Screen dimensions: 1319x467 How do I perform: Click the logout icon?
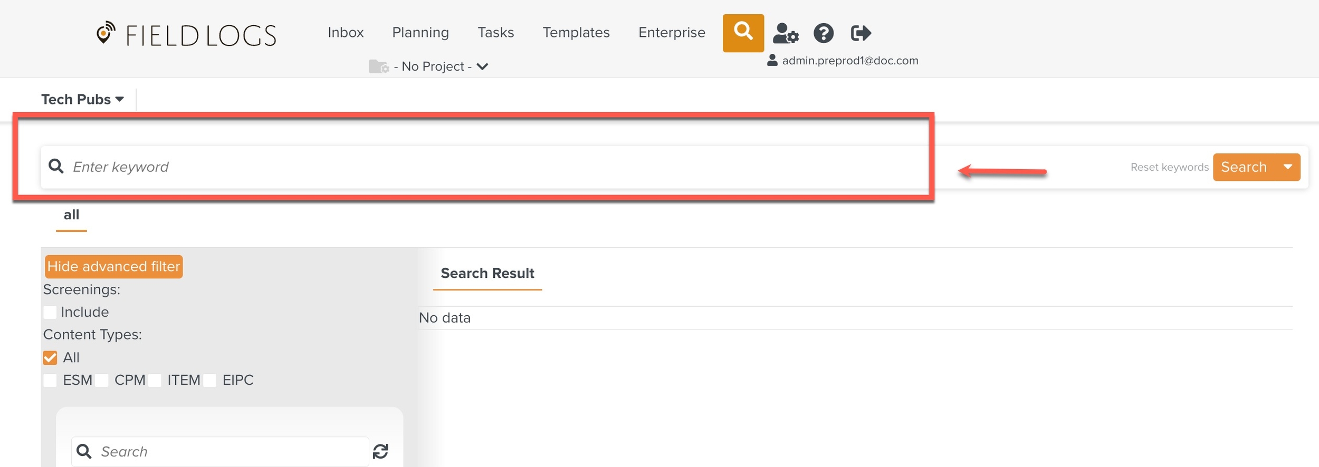point(861,33)
